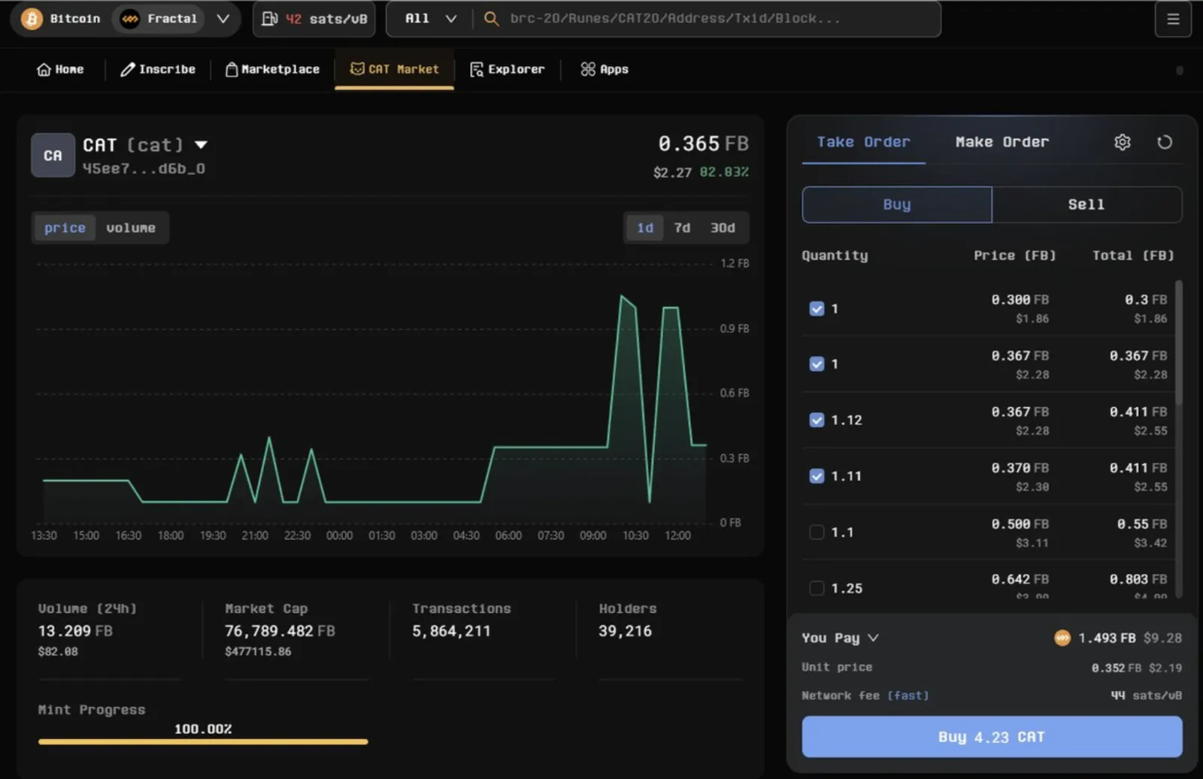Viewport: 1203px width, 779px height.
Task: Set chart range to 1d
Action: click(x=645, y=228)
